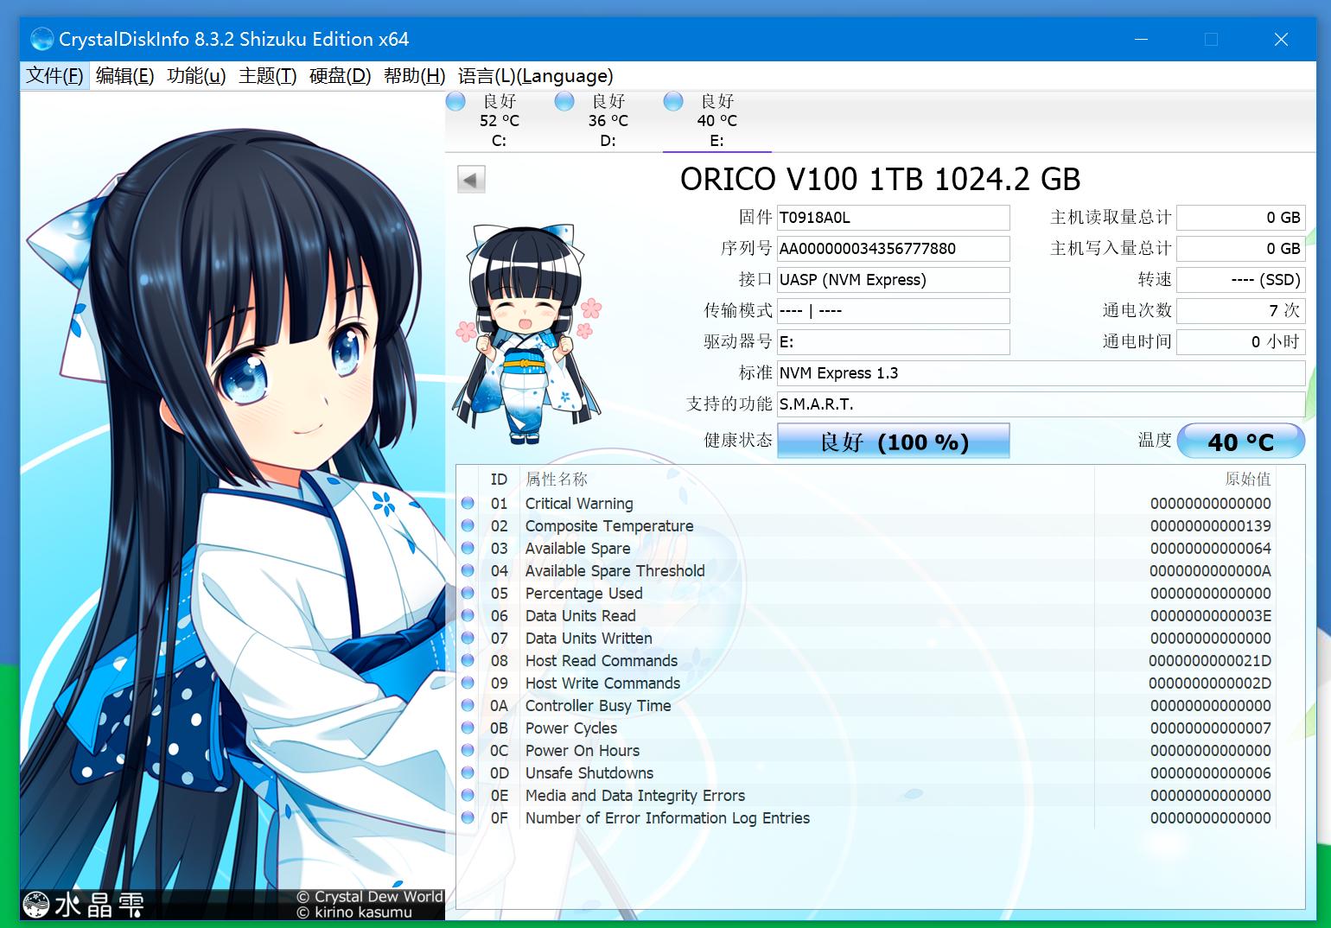This screenshot has height=928, width=1331.
Task: Click the 40 °C temperature indicator
Action: [1242, 441]
